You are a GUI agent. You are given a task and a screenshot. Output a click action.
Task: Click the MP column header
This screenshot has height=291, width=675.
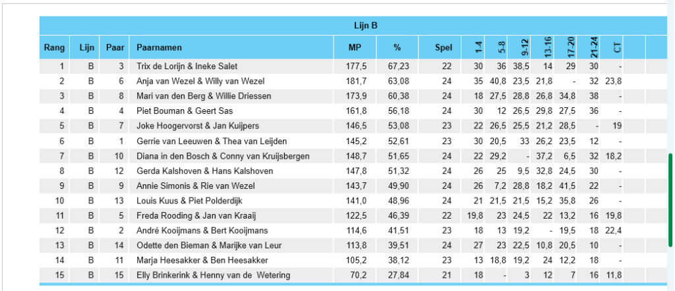point(355,47)
